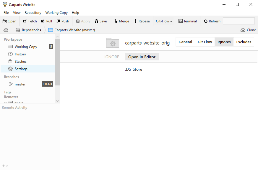Image resolution: width=258 pixels, height=170 pixels.
Task: Open the Merge tool
Action: click(121, 21)
